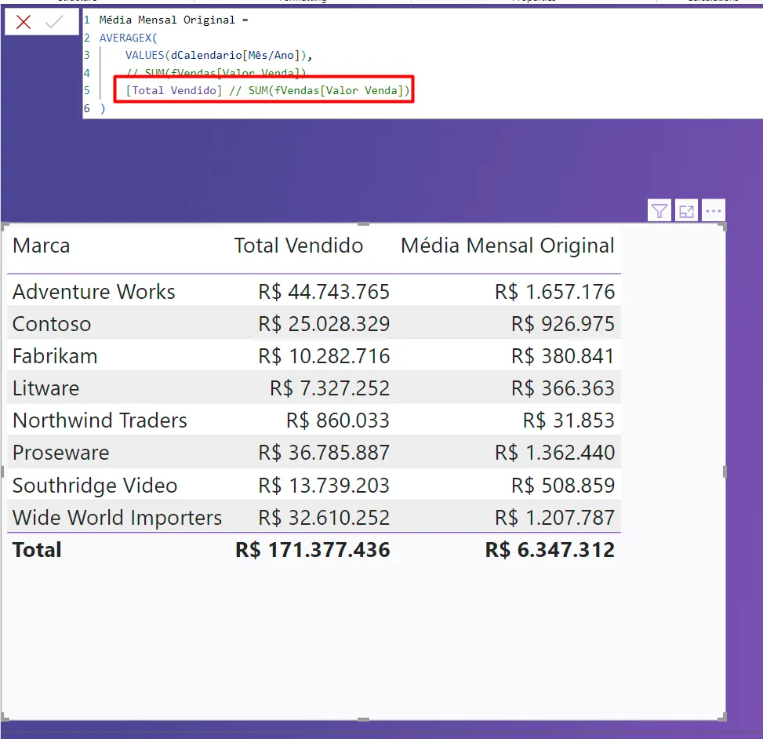Commit the DAX formula with the checkmark
This screenshot has width=763, height=739.
pos(55,22)
